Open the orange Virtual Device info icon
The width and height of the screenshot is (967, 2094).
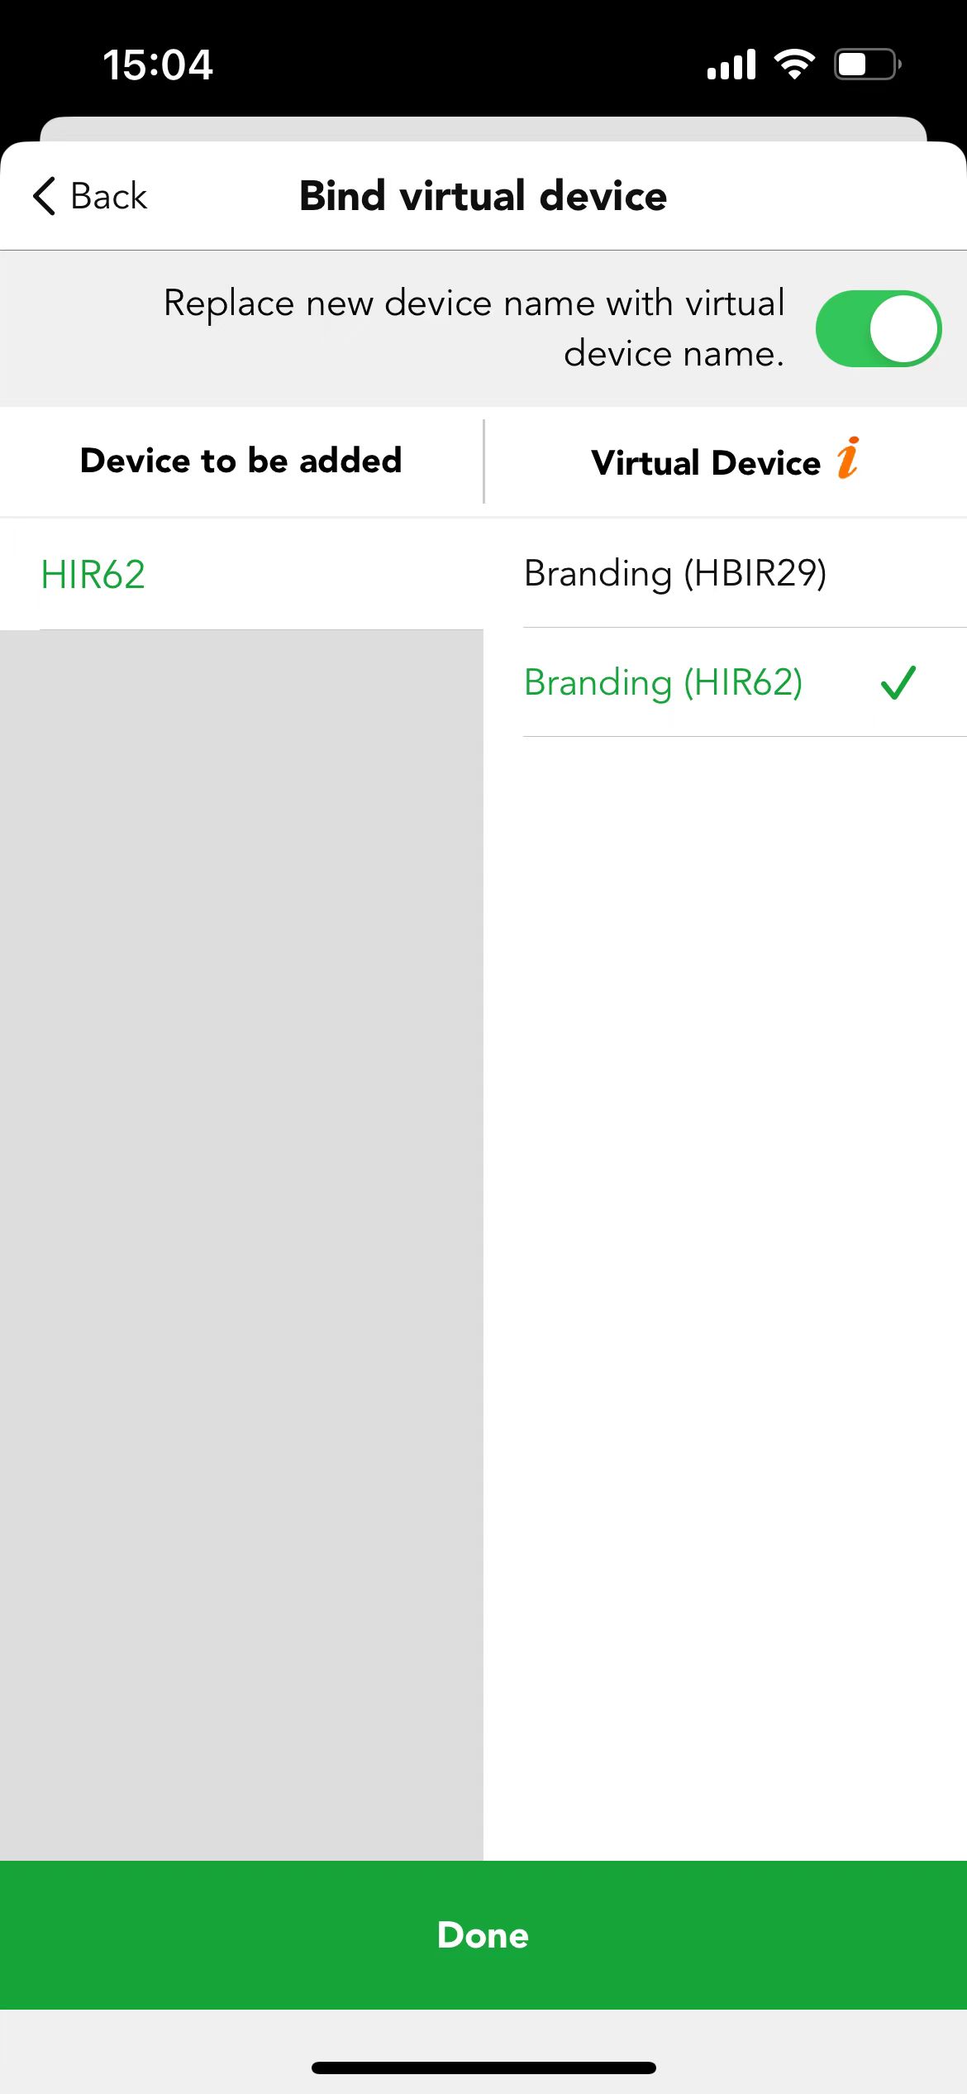tap(848, 457)
